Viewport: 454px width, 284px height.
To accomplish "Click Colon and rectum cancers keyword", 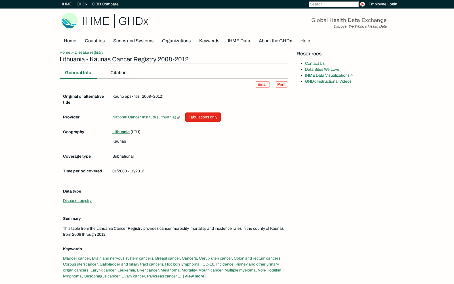I will [257, 258].
